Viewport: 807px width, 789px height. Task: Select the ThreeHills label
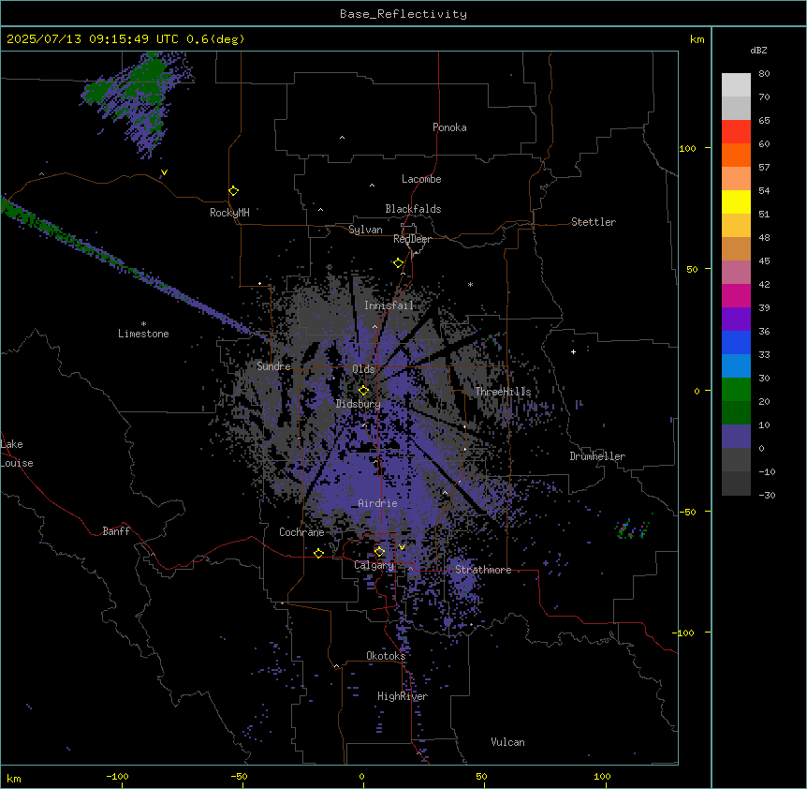pyautogui.click(x=503, y=392)
